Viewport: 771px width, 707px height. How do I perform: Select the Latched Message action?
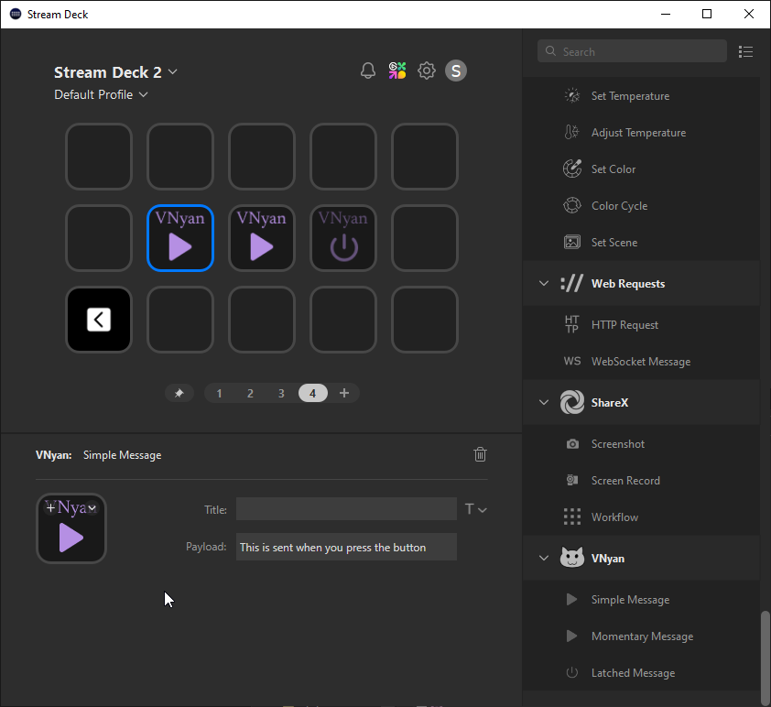pyautogui.click(x=641, y=673)
